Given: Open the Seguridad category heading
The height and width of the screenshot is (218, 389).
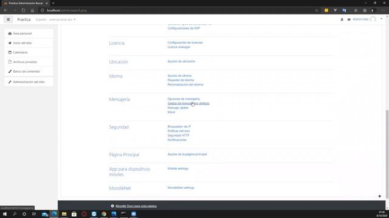Looking at the screenshot, I should click(119, 127).
